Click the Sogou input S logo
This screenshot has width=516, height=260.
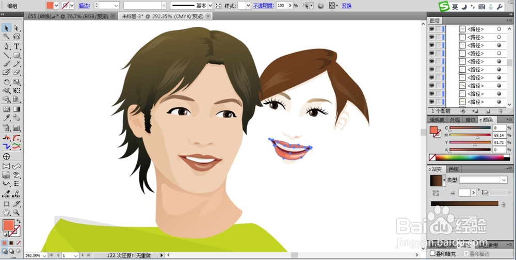point(444,6)
